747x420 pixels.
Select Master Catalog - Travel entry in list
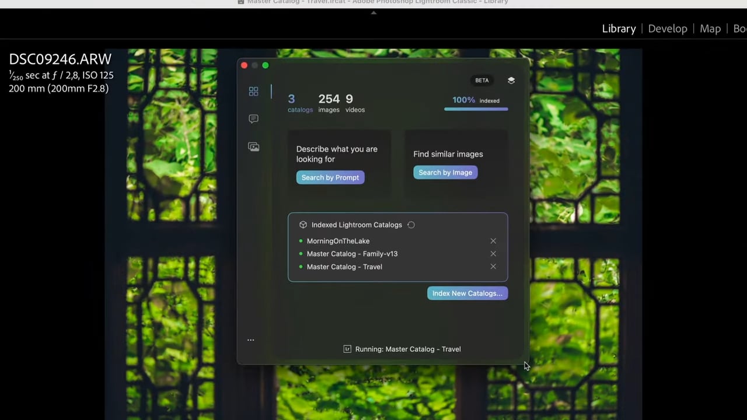tap(344, 267)
